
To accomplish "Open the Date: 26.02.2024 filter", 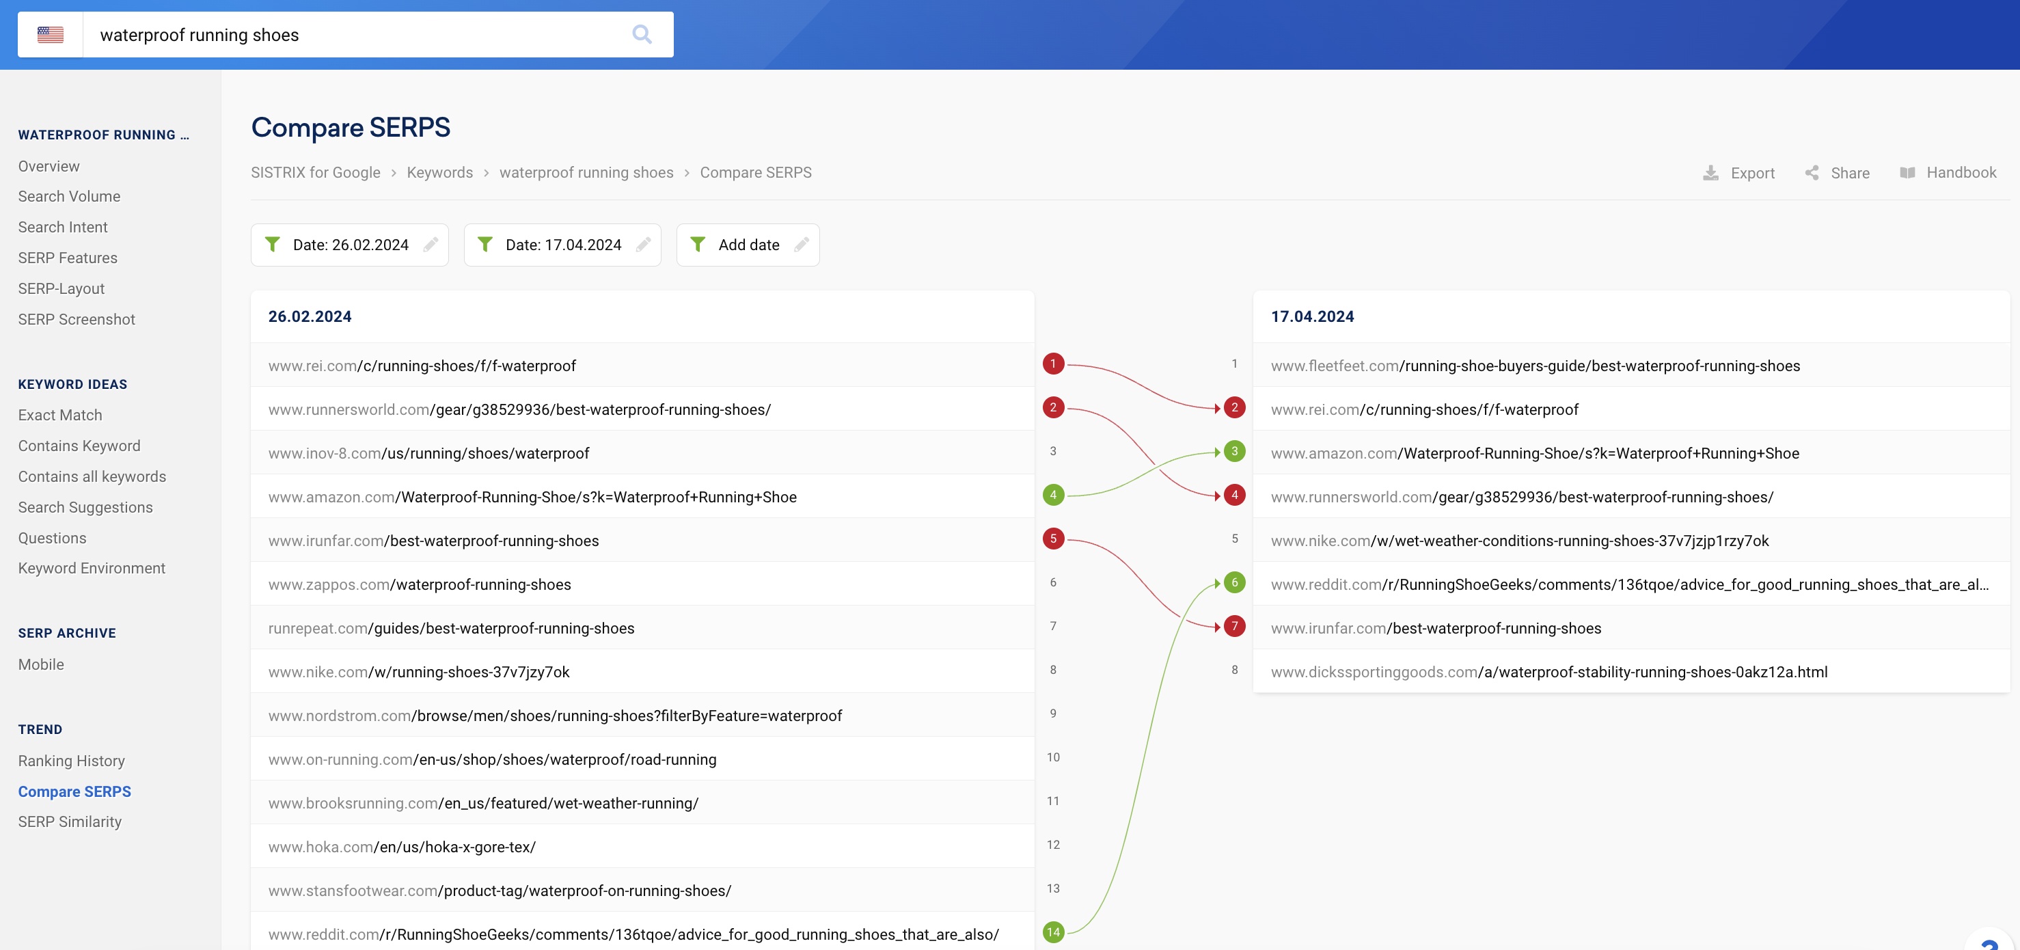I will click(x=350, y=245).
